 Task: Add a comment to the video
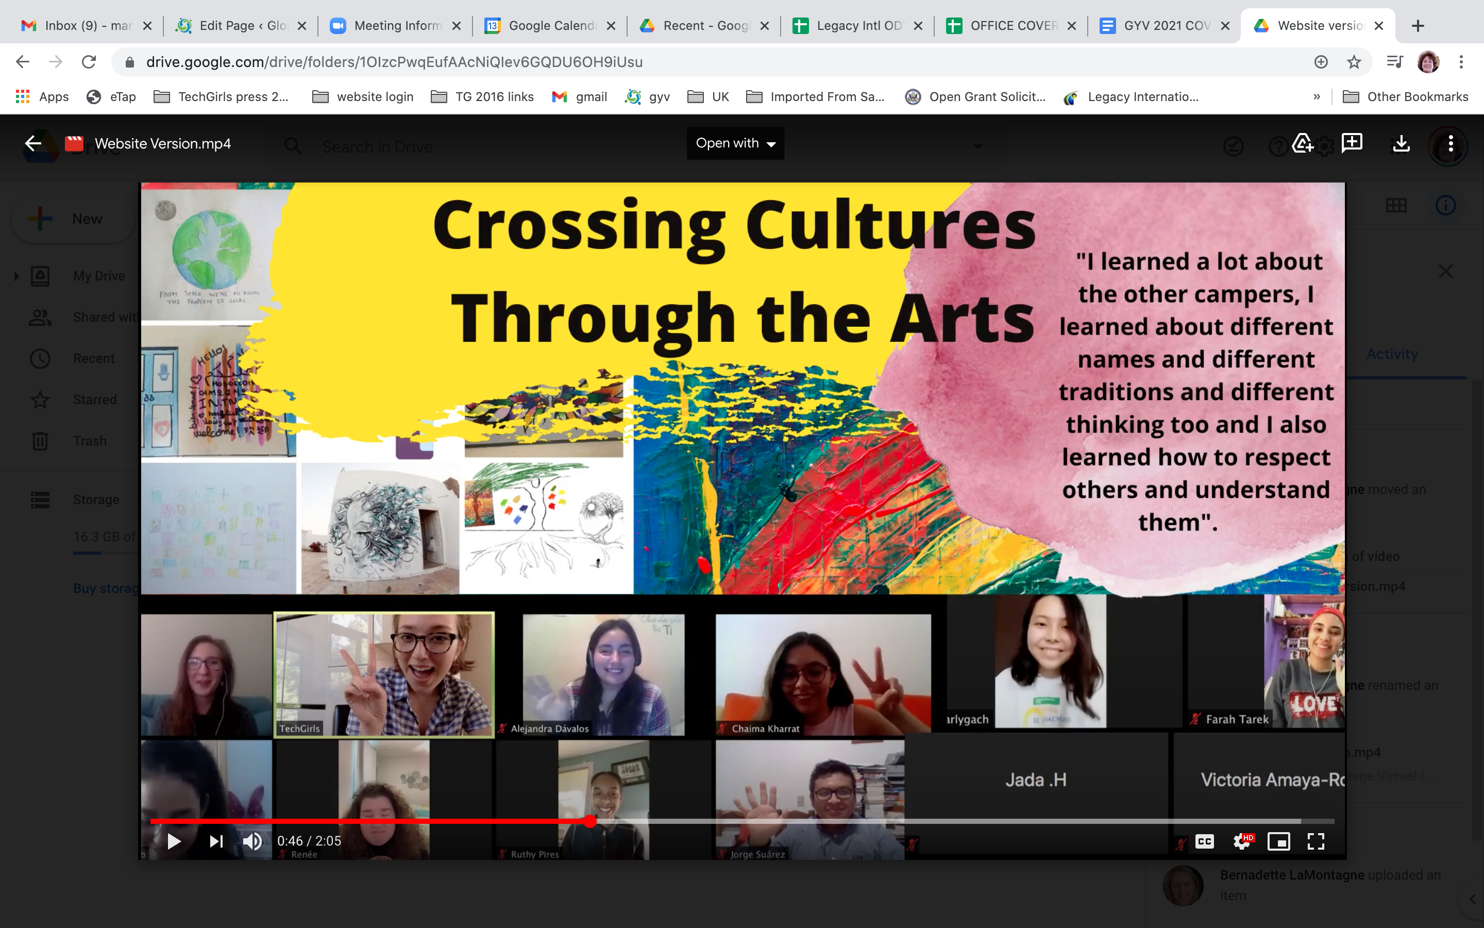1352,144
